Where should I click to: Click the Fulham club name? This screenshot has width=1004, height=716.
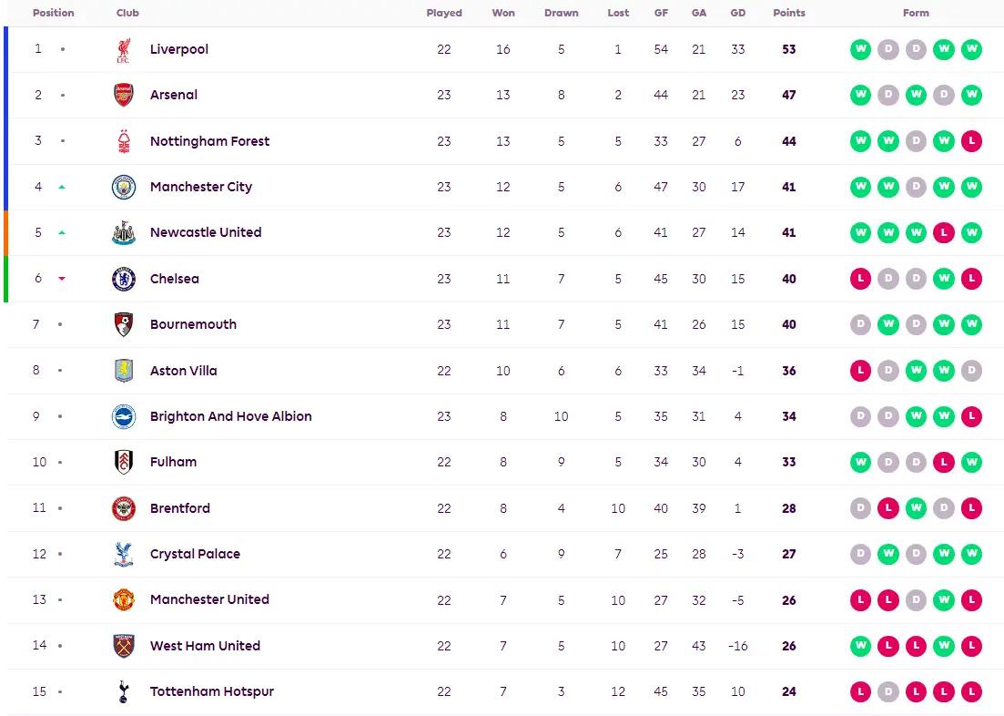(x=173, y=462)
